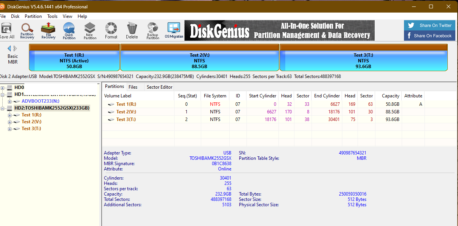Click the 93.6GB capacity cell
This screenshot has width=458, height=226.
pos(393,119)
